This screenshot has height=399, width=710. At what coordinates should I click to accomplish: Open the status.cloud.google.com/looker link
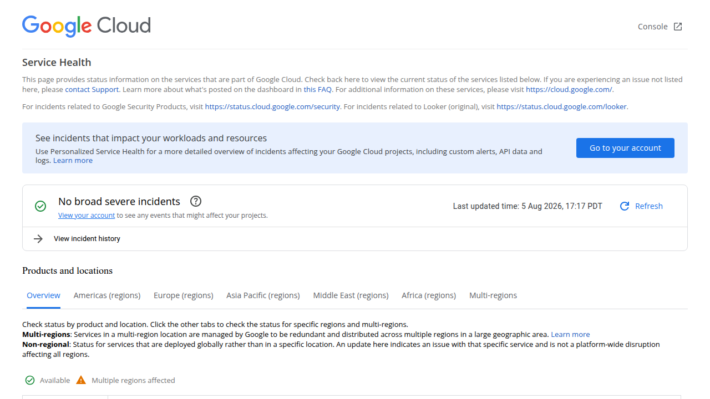click(562, 106)
